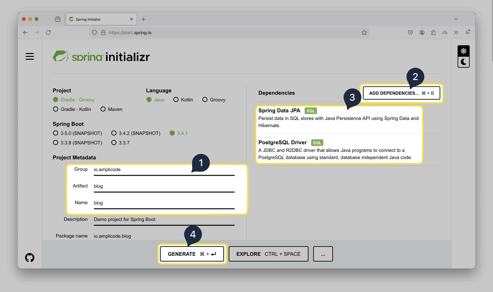Select Gradle - Groovy project type
This screenshot has width=493, height=292.
74,100
